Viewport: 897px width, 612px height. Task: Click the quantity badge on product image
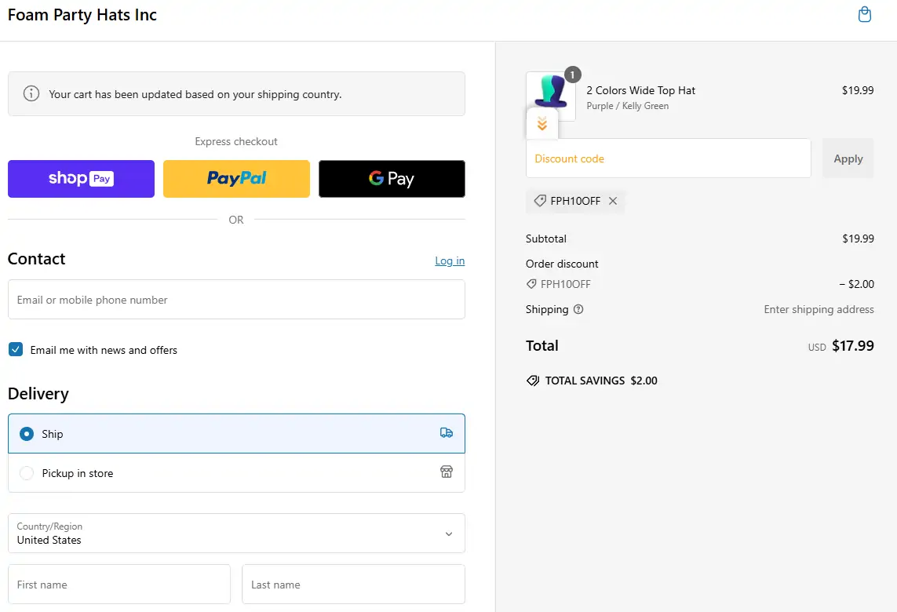(572, 75)
